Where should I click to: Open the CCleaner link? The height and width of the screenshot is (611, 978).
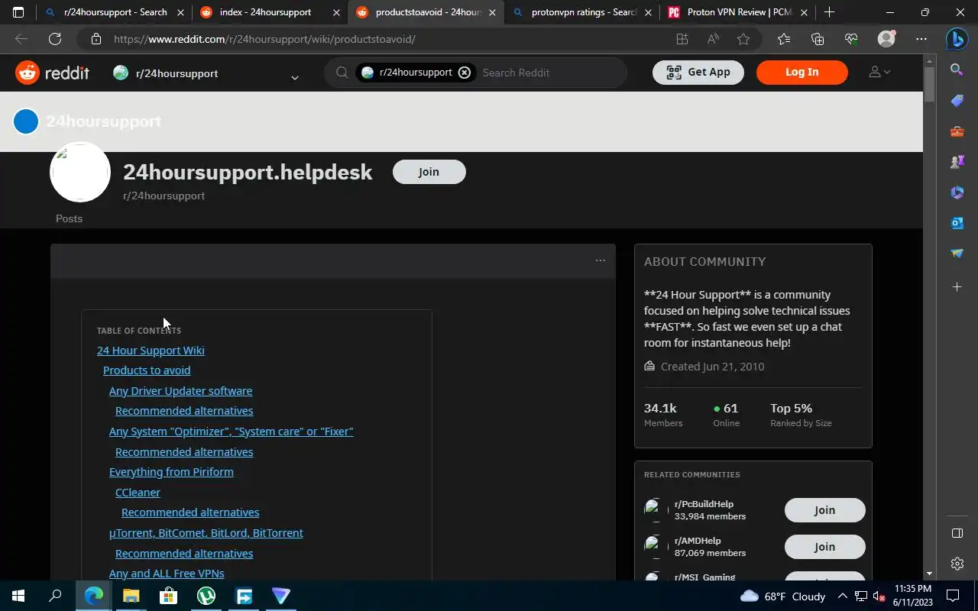[138, 492]
